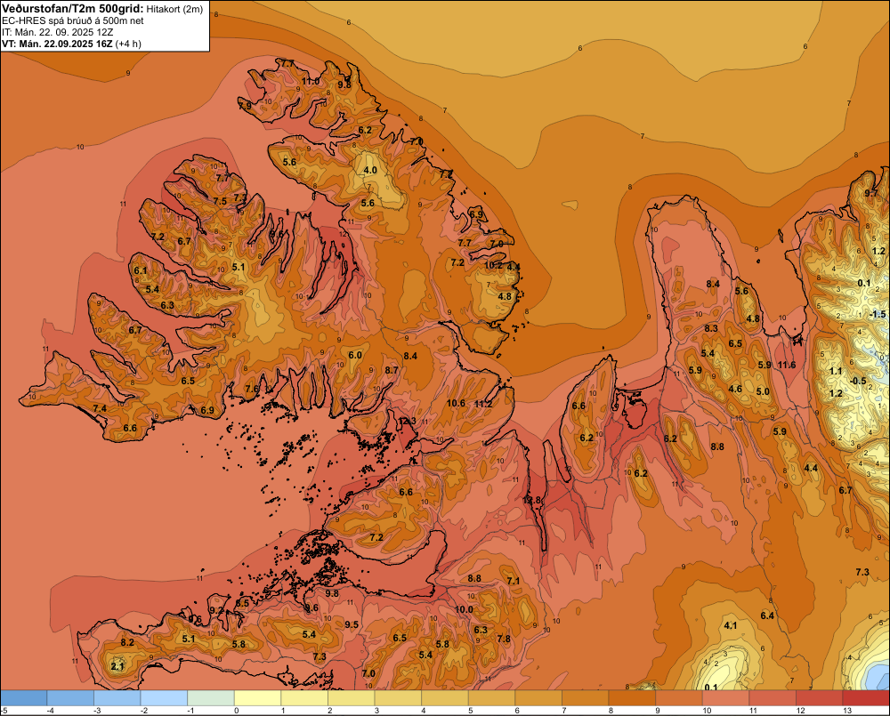Click the 2.1 temperature value
The width and height of the screenshot is (890, 716).
coord(117,666)
